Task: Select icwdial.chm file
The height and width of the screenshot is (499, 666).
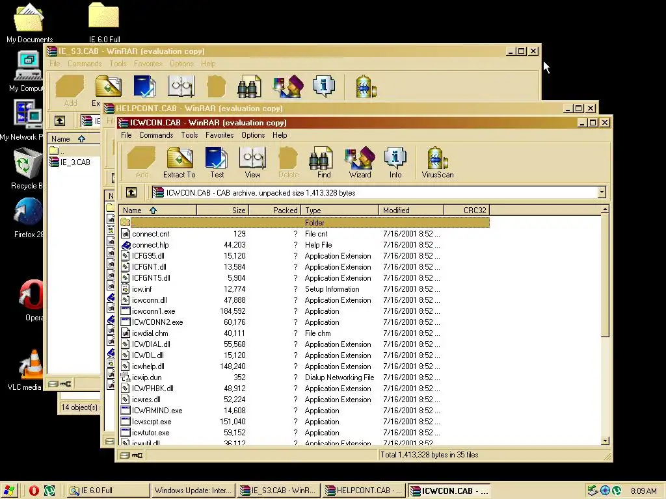Action: tap(304, 333)
